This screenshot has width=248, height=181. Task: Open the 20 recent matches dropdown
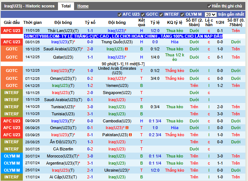click(x=211, y=15)
